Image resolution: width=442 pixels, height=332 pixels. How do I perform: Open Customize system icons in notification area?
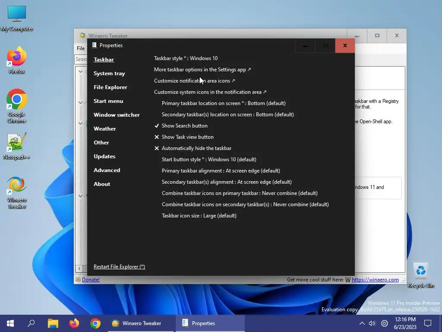(x=210, y=92)
